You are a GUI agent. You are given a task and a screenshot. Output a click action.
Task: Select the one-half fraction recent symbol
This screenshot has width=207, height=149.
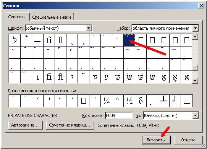[129, 101]
